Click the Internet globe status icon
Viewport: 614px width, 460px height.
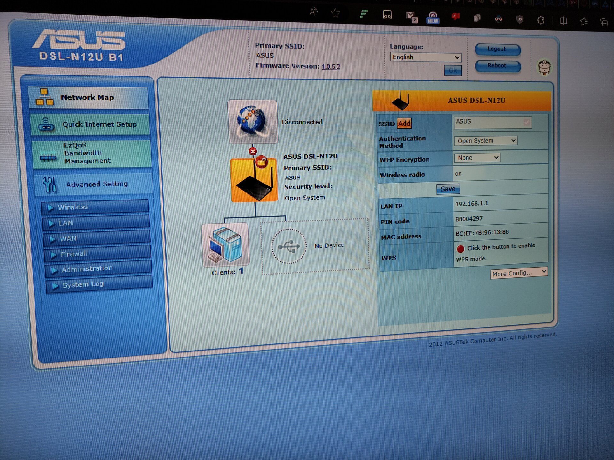click(253, 122)
